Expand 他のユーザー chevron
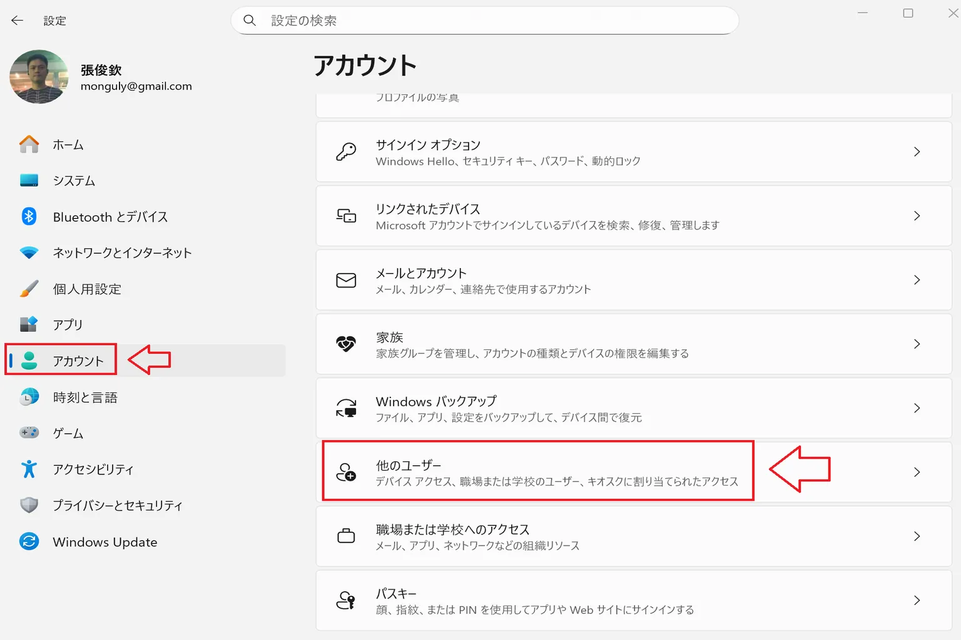961x640 pixels. tap(917, 472)
